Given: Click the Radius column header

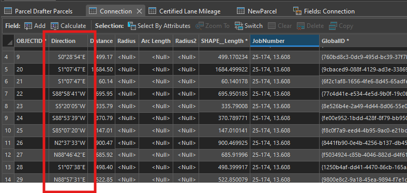Looking at the screenshot, I should point(127,41).
